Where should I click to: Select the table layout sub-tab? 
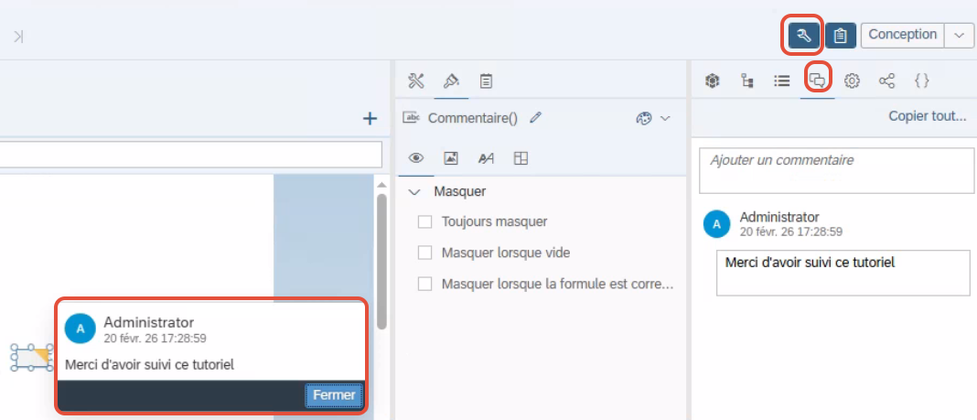point(521,158)
